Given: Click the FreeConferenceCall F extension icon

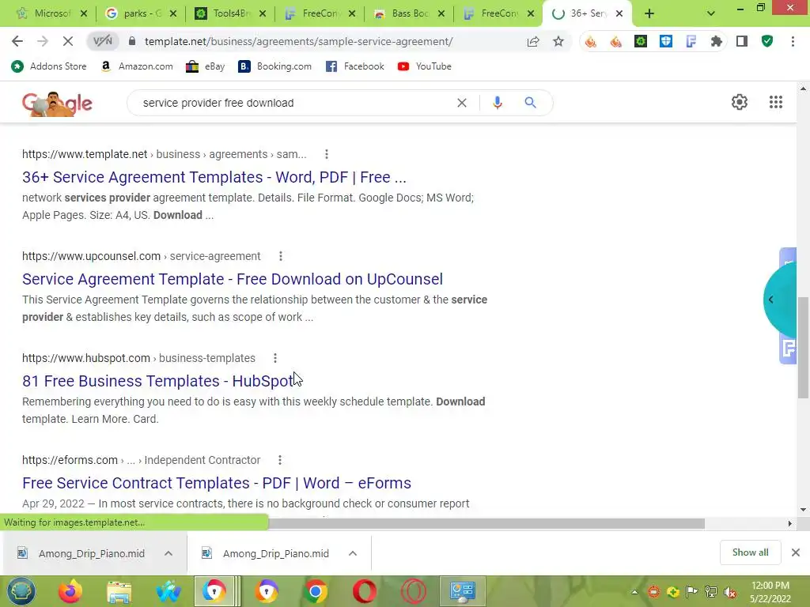Looking at the screenshot, I should 691,41.
